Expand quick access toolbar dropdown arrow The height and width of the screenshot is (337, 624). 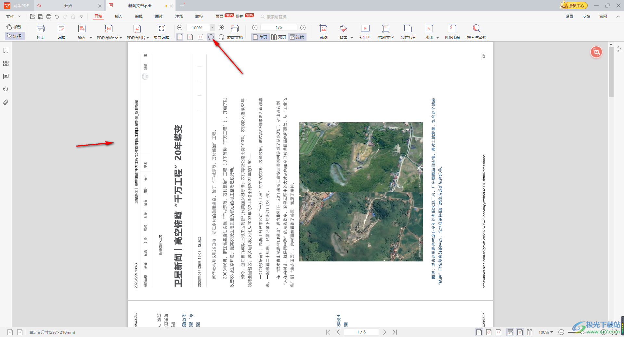(81, 17)
